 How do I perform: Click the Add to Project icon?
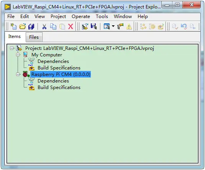pyautogui.click(x=85, y=26)
